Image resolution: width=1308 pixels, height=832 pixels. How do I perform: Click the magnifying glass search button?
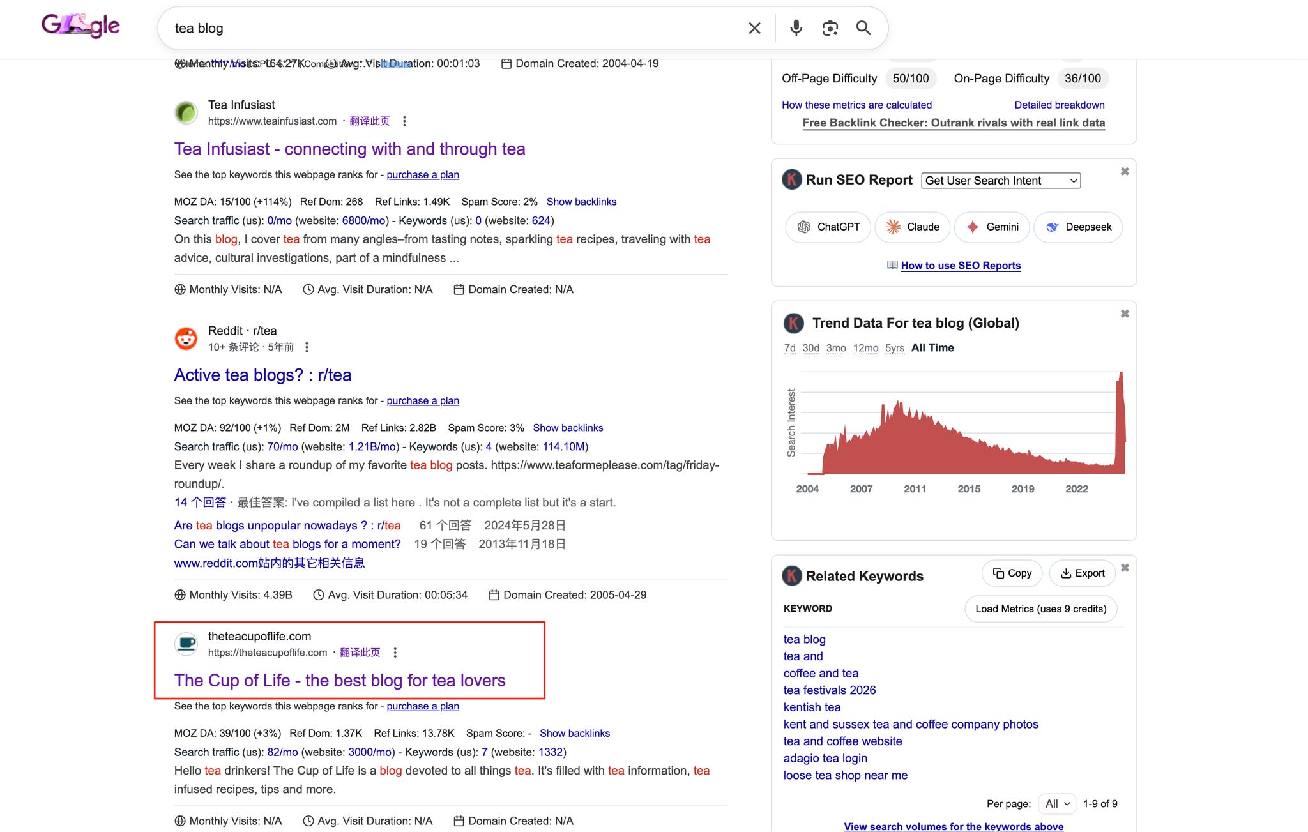click(863, 28)
